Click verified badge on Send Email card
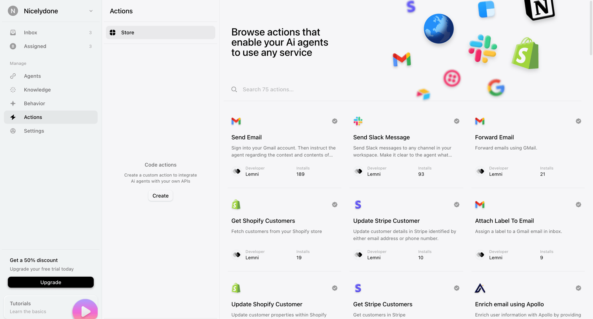 point(335,121)
